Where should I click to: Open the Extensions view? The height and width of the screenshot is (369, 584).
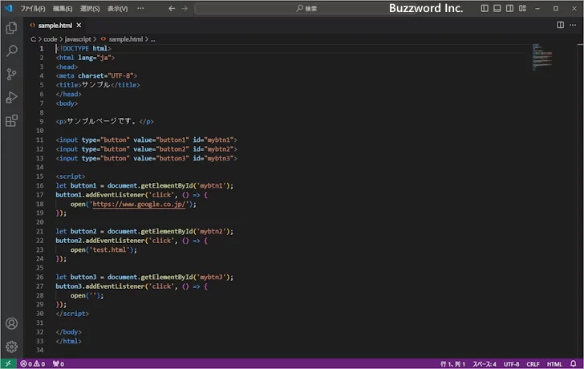11,121
